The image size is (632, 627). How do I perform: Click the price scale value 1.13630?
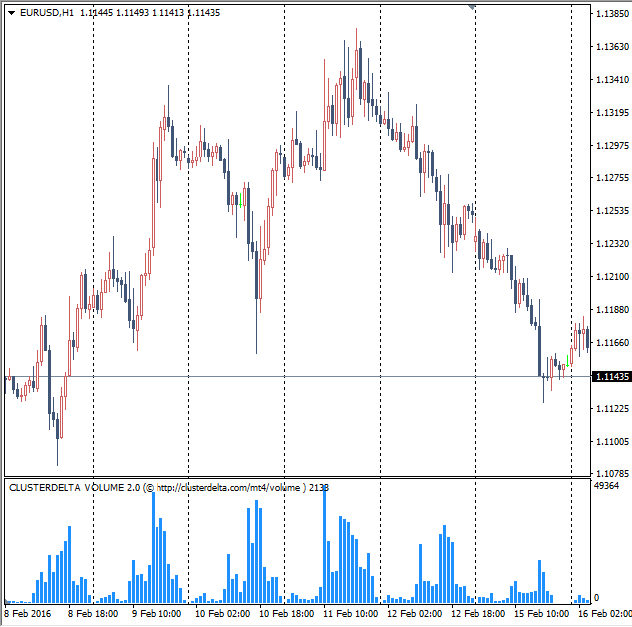click(x=612, y=47)
